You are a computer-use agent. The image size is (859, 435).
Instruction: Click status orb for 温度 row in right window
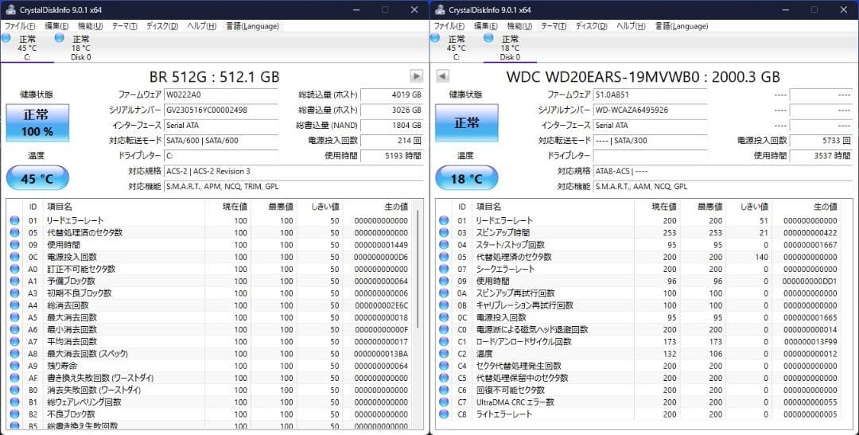444,354
